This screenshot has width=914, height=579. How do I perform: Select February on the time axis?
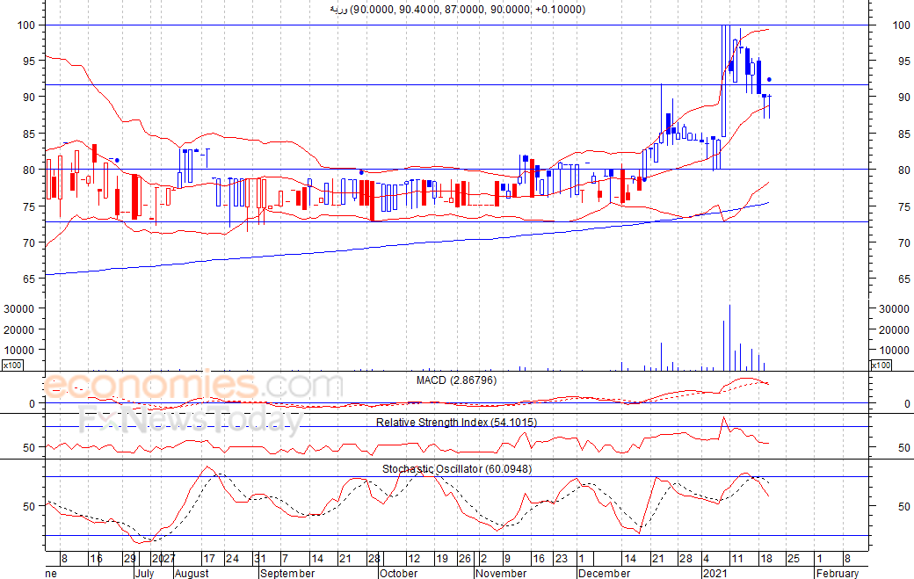tap(836, 574)
